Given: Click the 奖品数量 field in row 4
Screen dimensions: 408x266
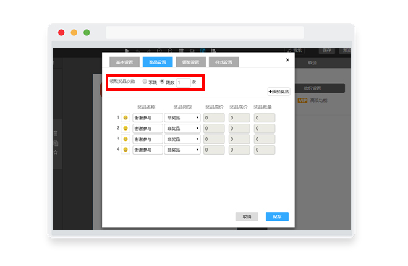Looking at the screenshot, I should click(x=265, y=150).
